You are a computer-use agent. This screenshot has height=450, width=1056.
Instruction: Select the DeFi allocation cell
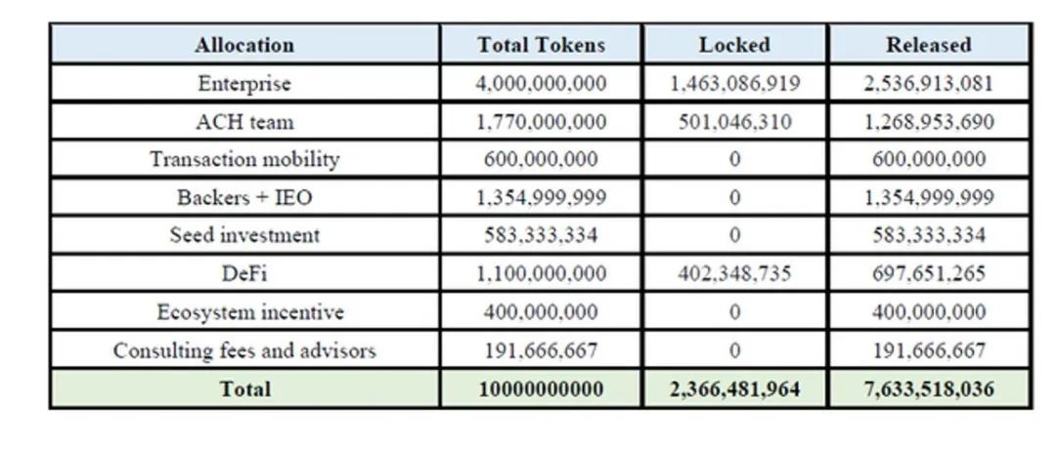(x=243, y=274)
